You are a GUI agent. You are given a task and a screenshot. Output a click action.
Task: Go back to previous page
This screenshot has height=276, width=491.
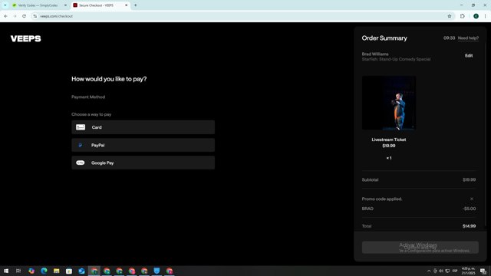coord(5,16)
